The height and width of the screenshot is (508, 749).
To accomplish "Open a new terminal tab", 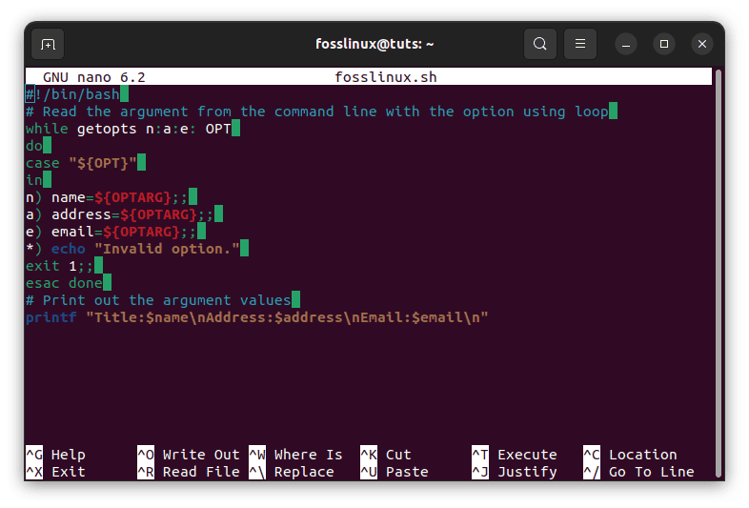I will click(x=48, y=44).
